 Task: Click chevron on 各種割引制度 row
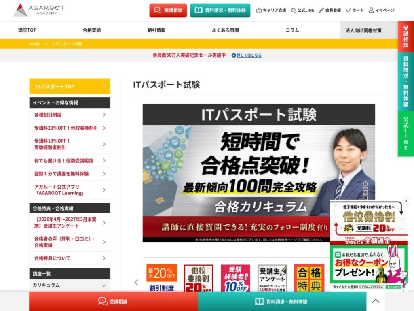point(104,115)
